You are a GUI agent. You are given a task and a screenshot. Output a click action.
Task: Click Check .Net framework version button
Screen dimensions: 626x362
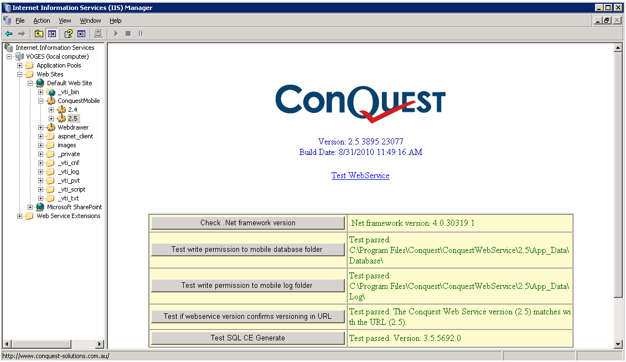[x=248, y=223]
